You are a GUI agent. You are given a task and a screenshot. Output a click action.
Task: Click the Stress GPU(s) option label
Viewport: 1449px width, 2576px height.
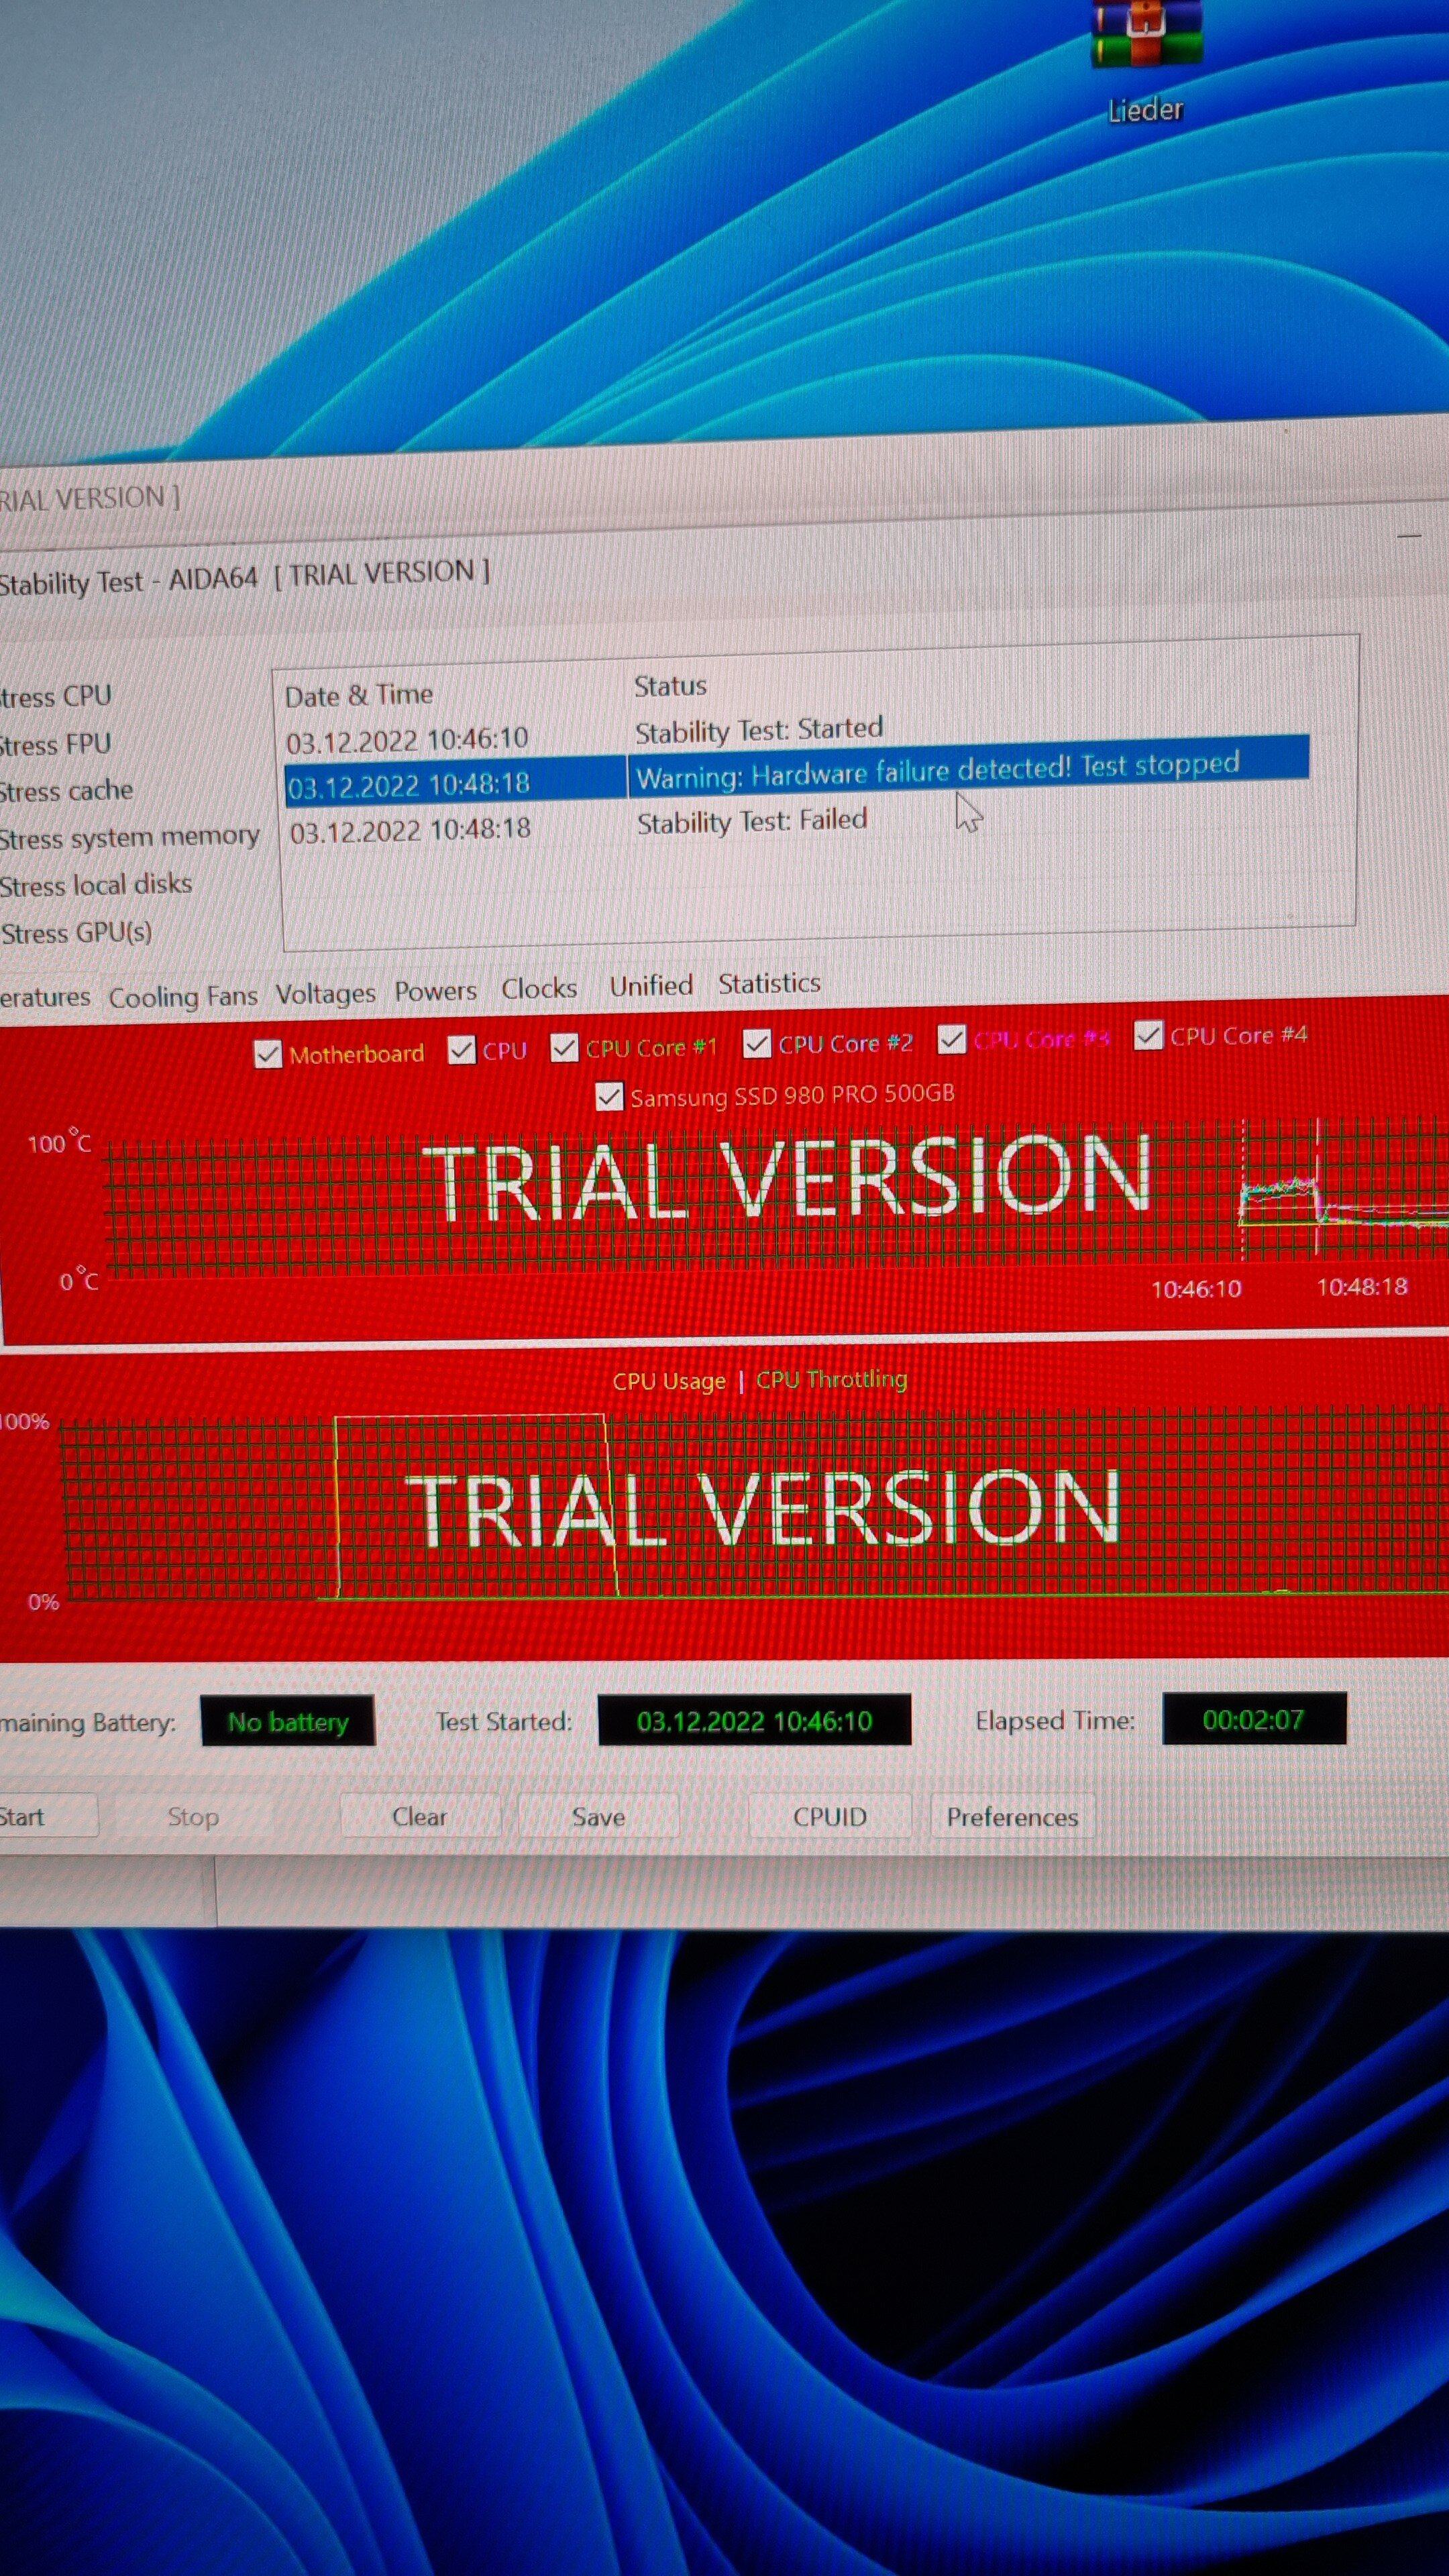pyautogui.click(x=76, y=933)
